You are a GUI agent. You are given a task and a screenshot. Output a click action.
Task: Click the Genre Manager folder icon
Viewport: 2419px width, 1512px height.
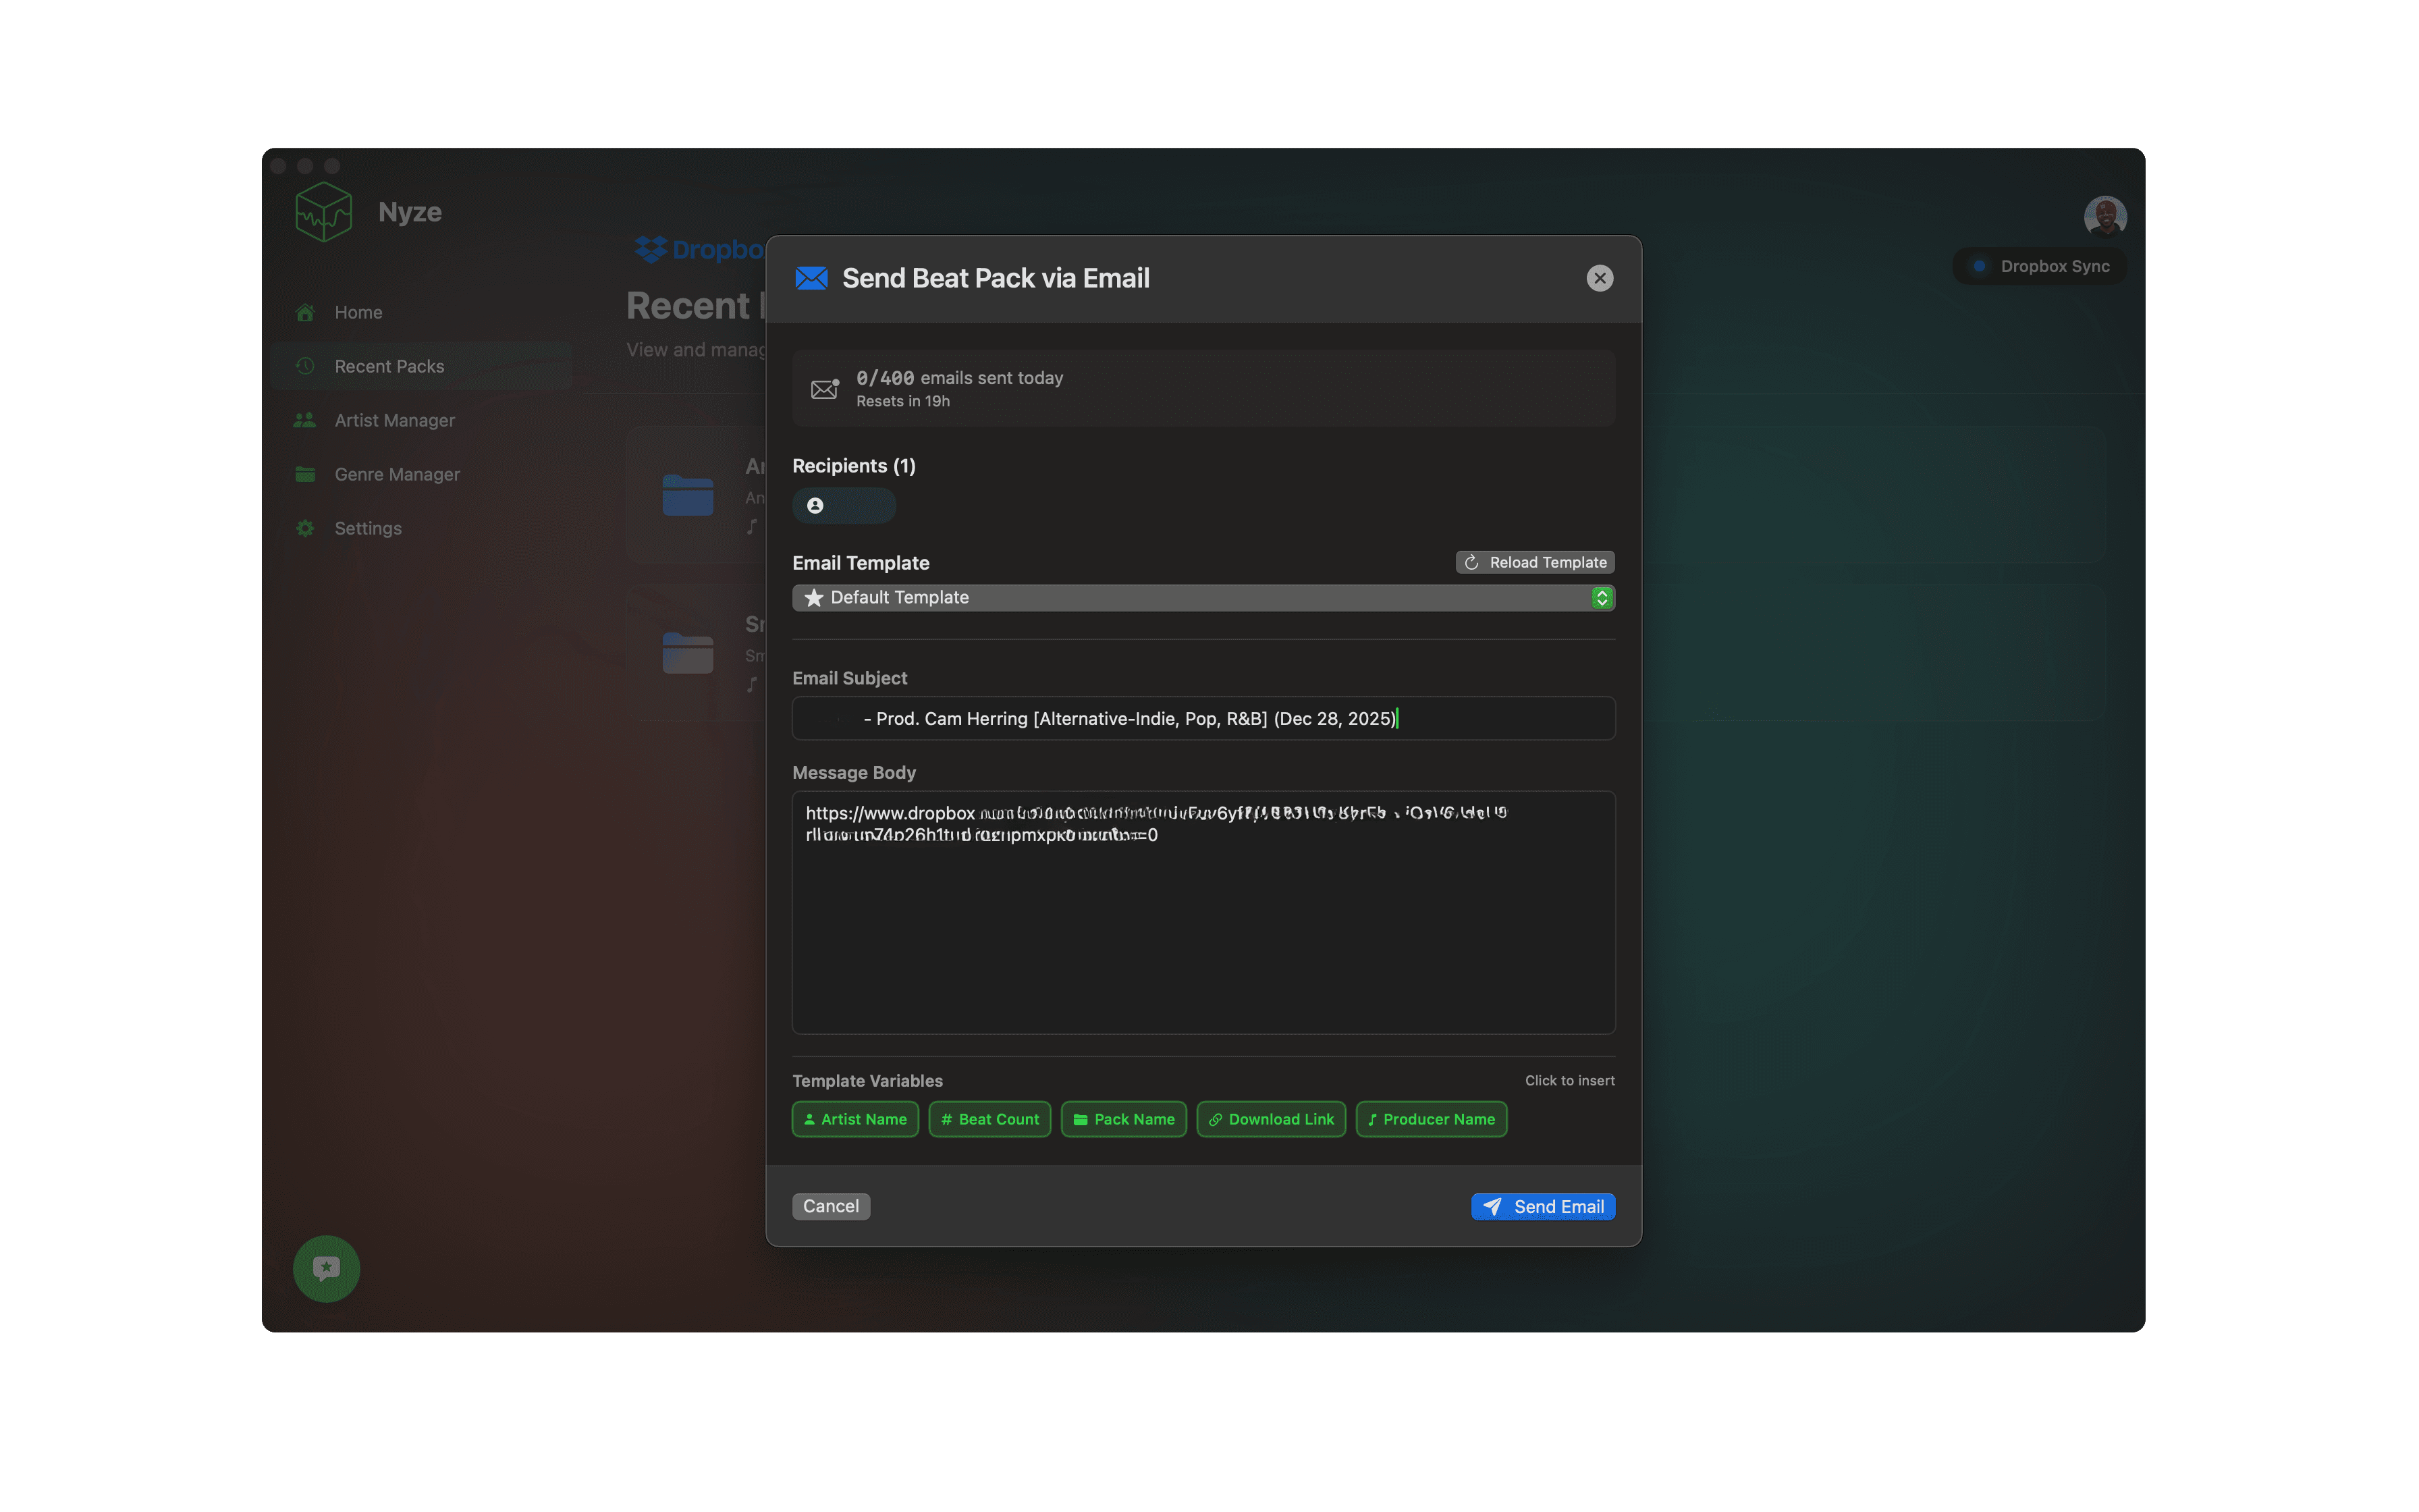pyautogui.click(x=306, y=474)
